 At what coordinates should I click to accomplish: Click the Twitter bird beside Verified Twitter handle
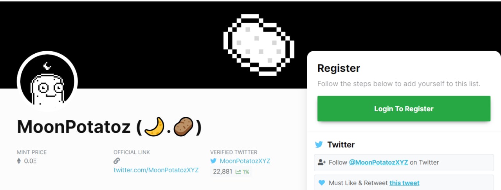tap(213, 161)
